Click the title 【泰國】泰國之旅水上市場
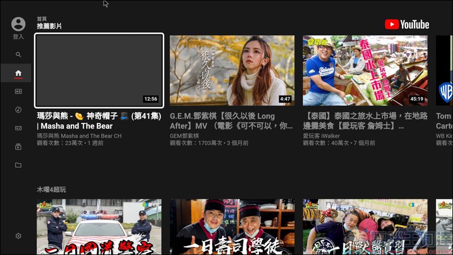The width and height of the screenshot is (453, 255). [365, 121]
